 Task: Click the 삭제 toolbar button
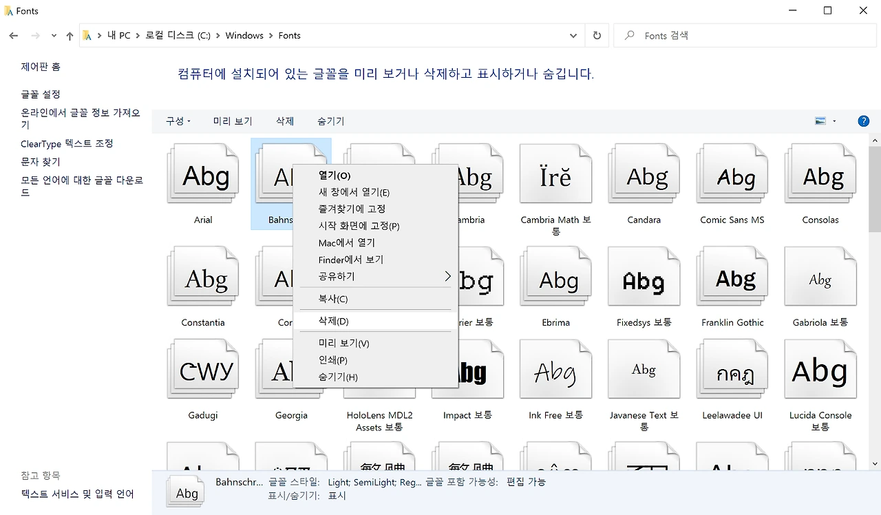(x=285, y=121)
